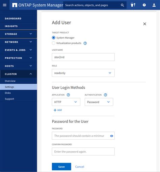Open the Authentication Password dropdown
The width and height of the screenshot is (160, 172).
click(99, 102)
